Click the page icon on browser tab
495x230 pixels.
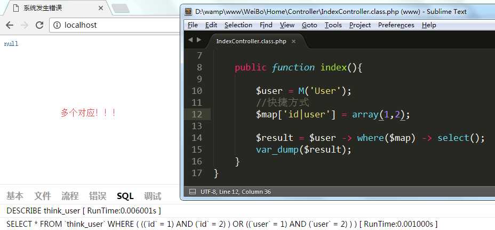[16, 8]
